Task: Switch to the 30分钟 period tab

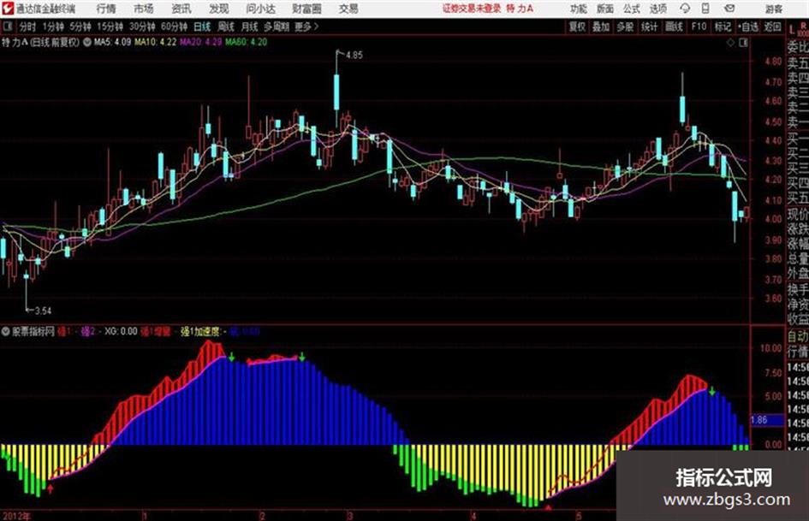Action: point(142,27)
